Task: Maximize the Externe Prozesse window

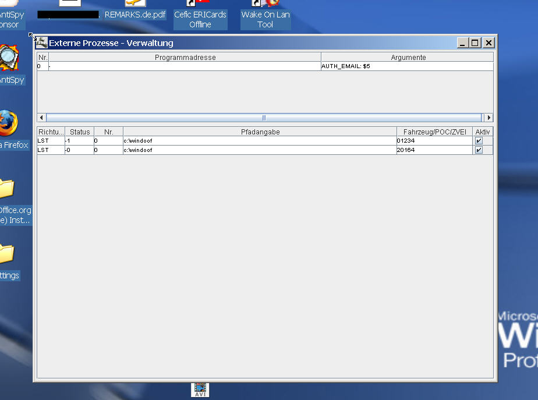Action: [x=475, y=43]
